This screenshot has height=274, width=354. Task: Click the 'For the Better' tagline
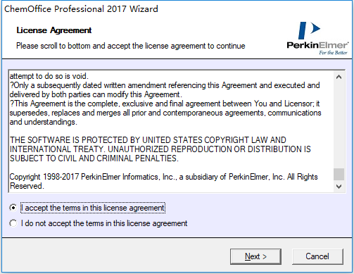[333, 53]
